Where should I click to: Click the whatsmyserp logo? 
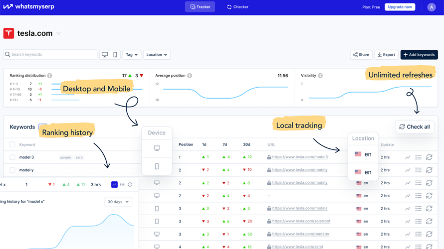(28, 6)
